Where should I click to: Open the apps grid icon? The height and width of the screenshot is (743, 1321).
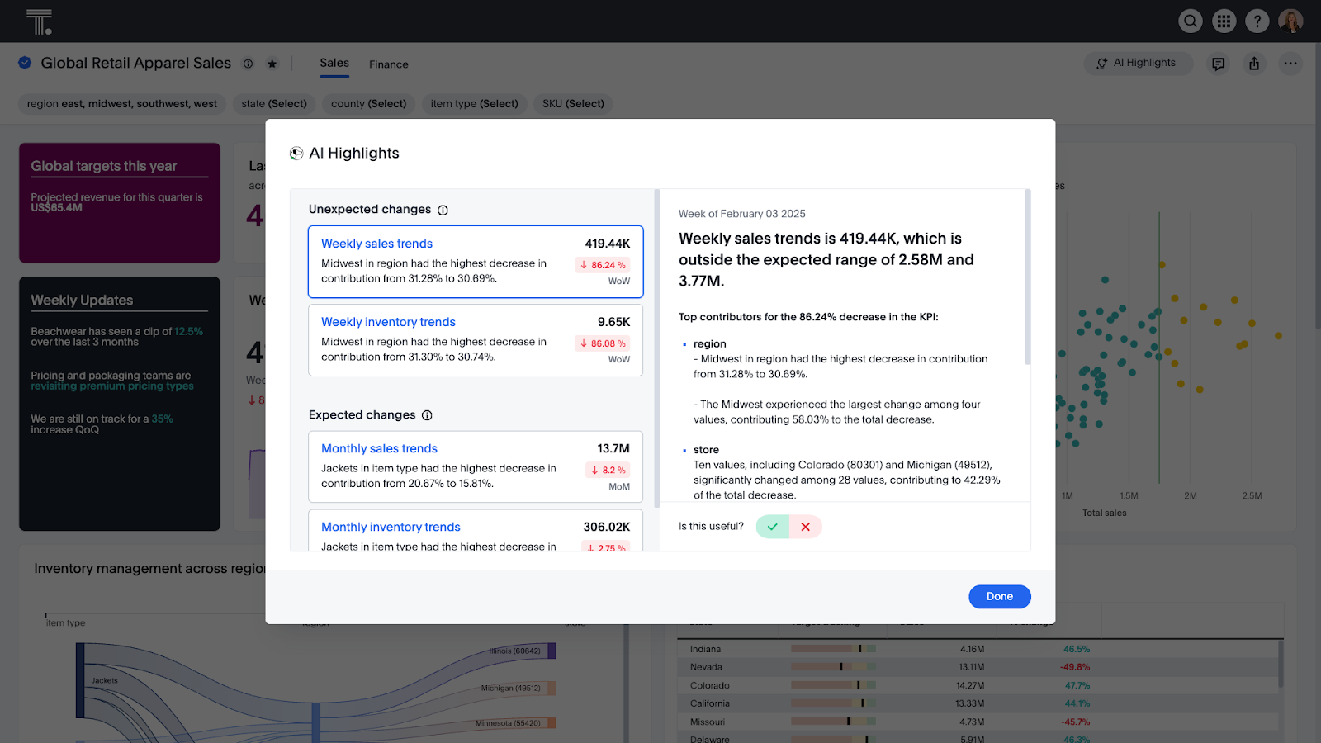click(1224, 21)
